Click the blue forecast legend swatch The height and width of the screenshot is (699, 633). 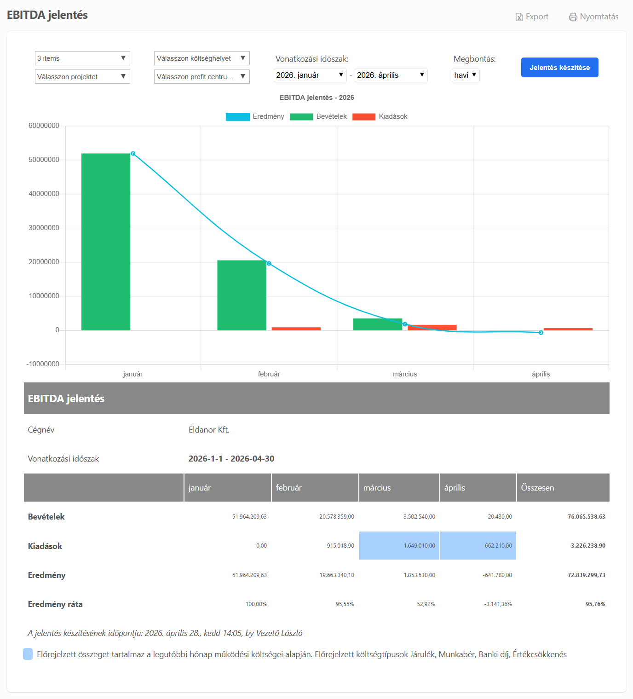28,654
